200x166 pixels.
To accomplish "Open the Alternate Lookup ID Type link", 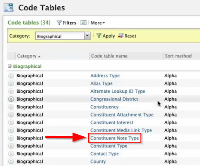I will coord(118,91).
